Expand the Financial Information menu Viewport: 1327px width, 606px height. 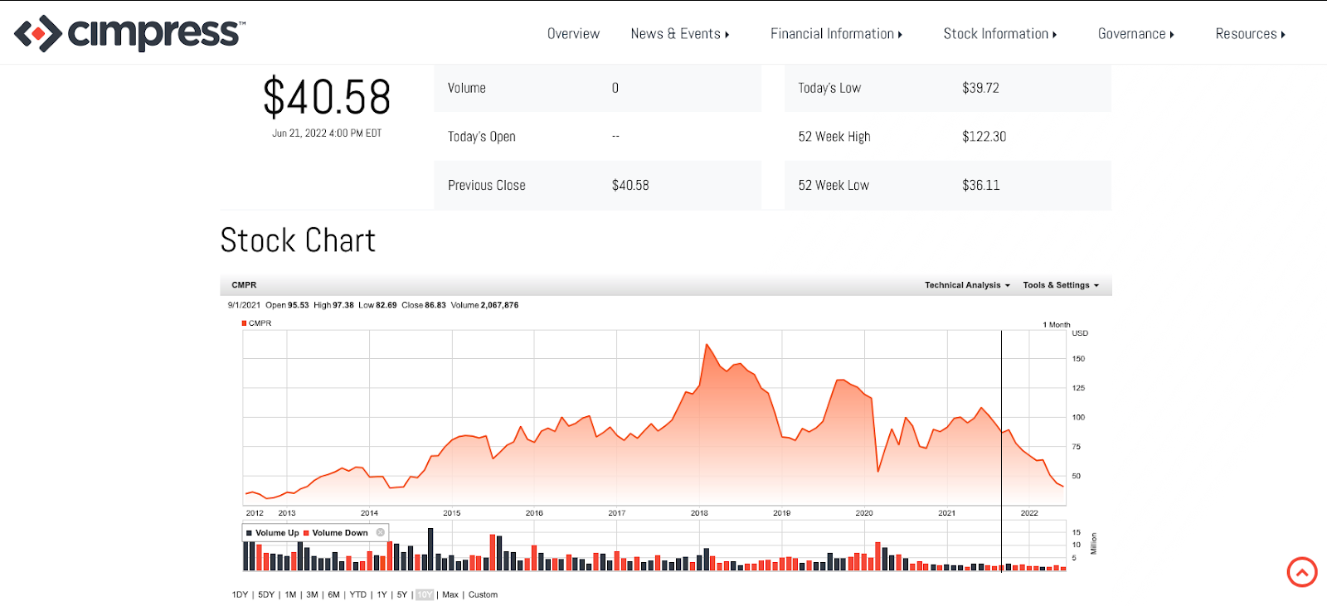coord(836,34)
